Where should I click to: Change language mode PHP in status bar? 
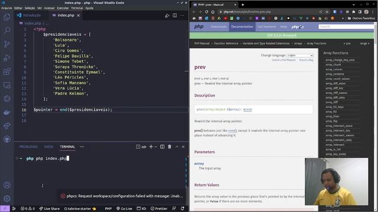click(x=108, y=208)
